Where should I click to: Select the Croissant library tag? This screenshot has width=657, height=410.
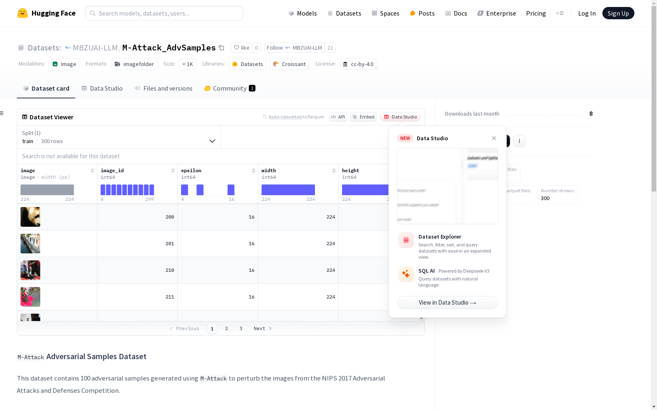[289, 64]
